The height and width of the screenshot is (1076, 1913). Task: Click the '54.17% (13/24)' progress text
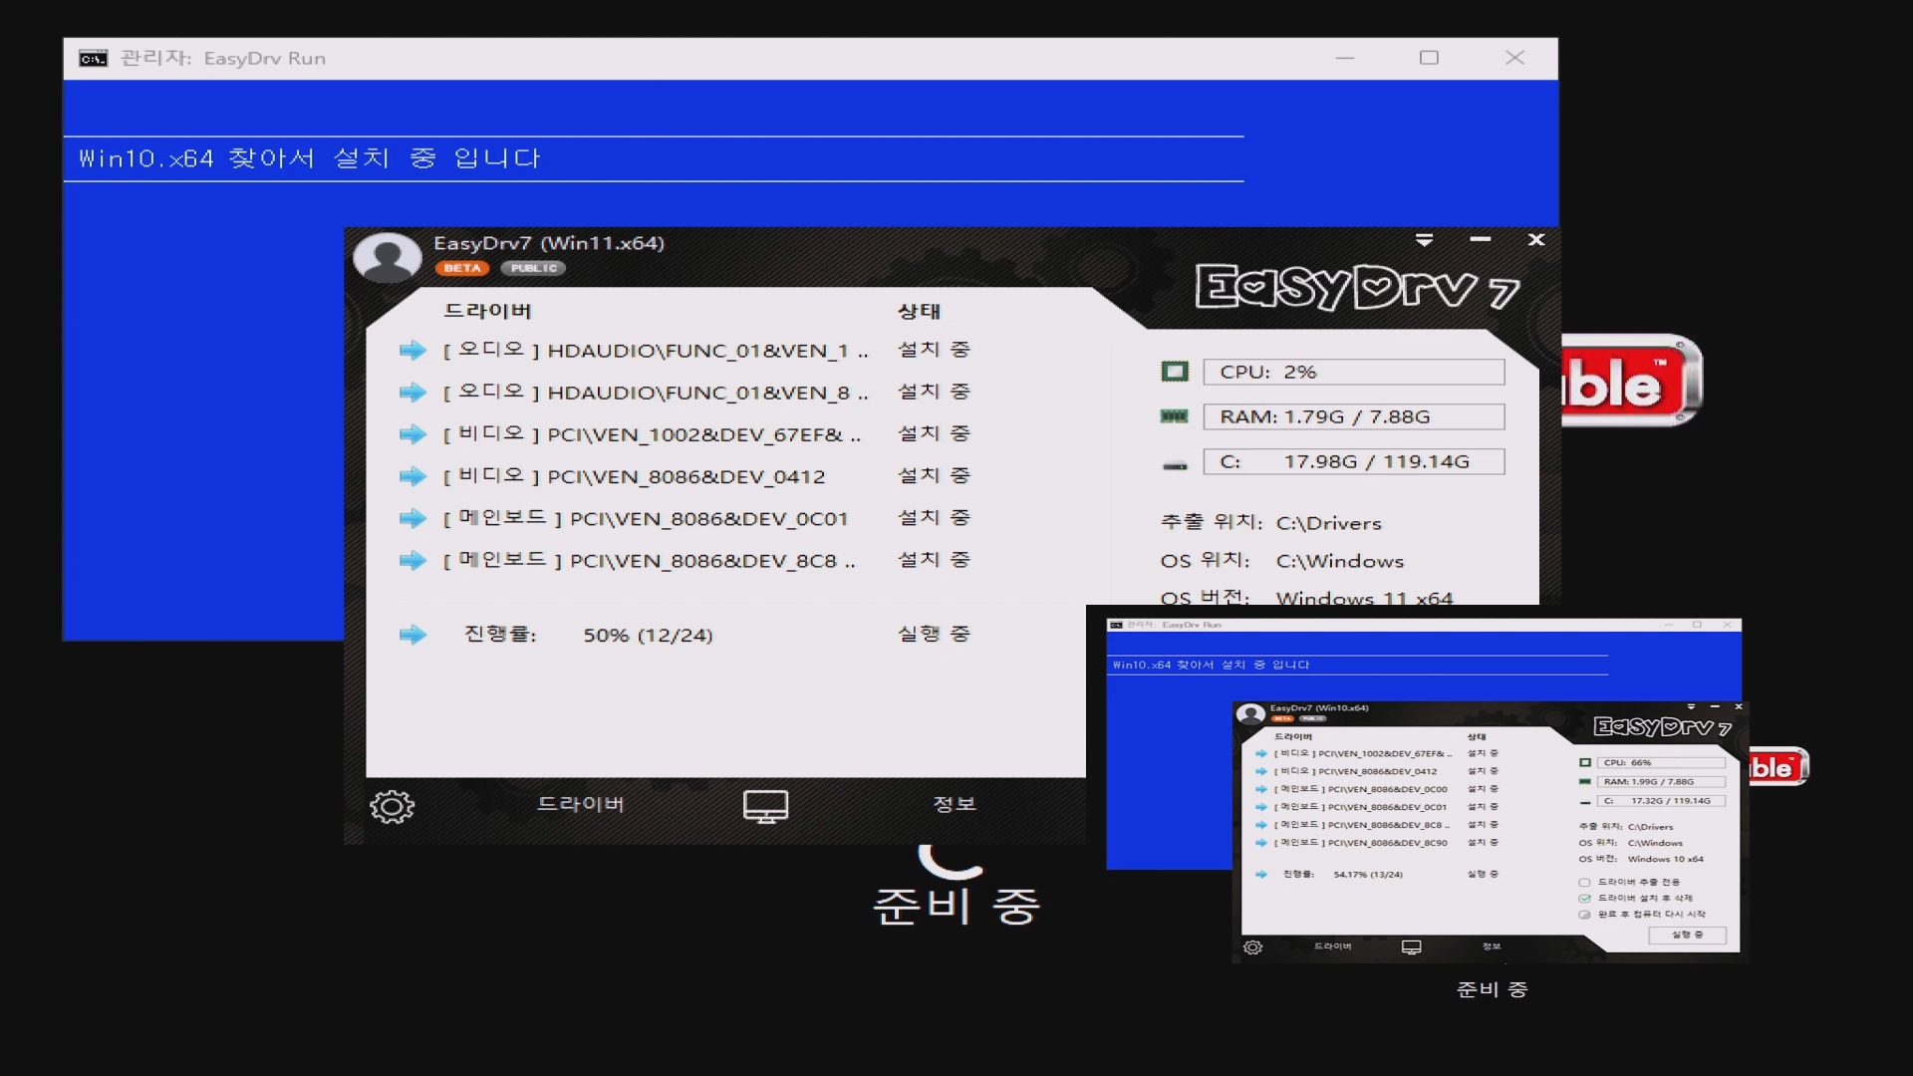click(x=1368, y=875)
